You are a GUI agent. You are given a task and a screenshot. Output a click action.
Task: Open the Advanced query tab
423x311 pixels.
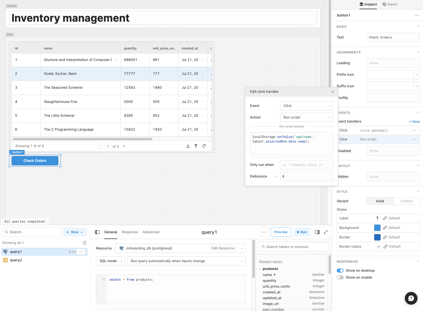151,232
